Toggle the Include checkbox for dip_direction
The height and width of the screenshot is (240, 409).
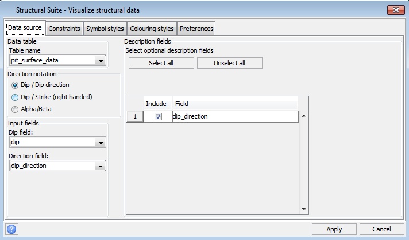[x=158, y=116]
